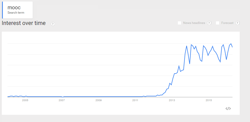Select the 2015 year marker
The width and height of the screenshot is (250, 122).
point(209,100)
